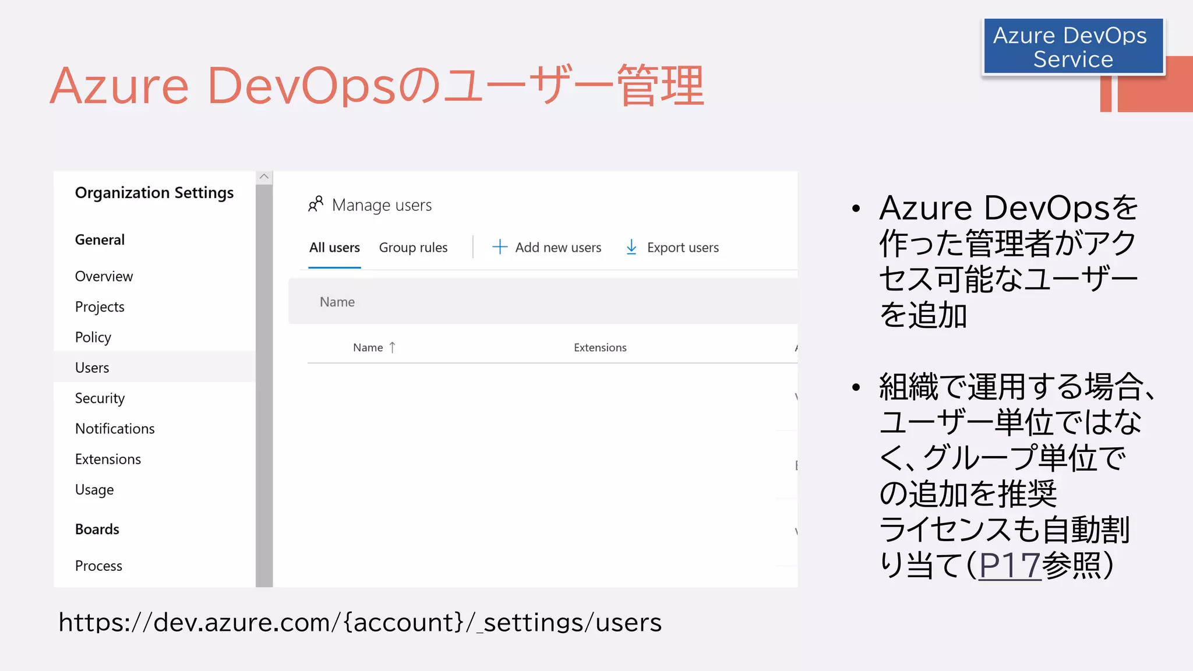Open Usage settings page
Viewport: 1193px width, 671px height.
pos(94,490)
